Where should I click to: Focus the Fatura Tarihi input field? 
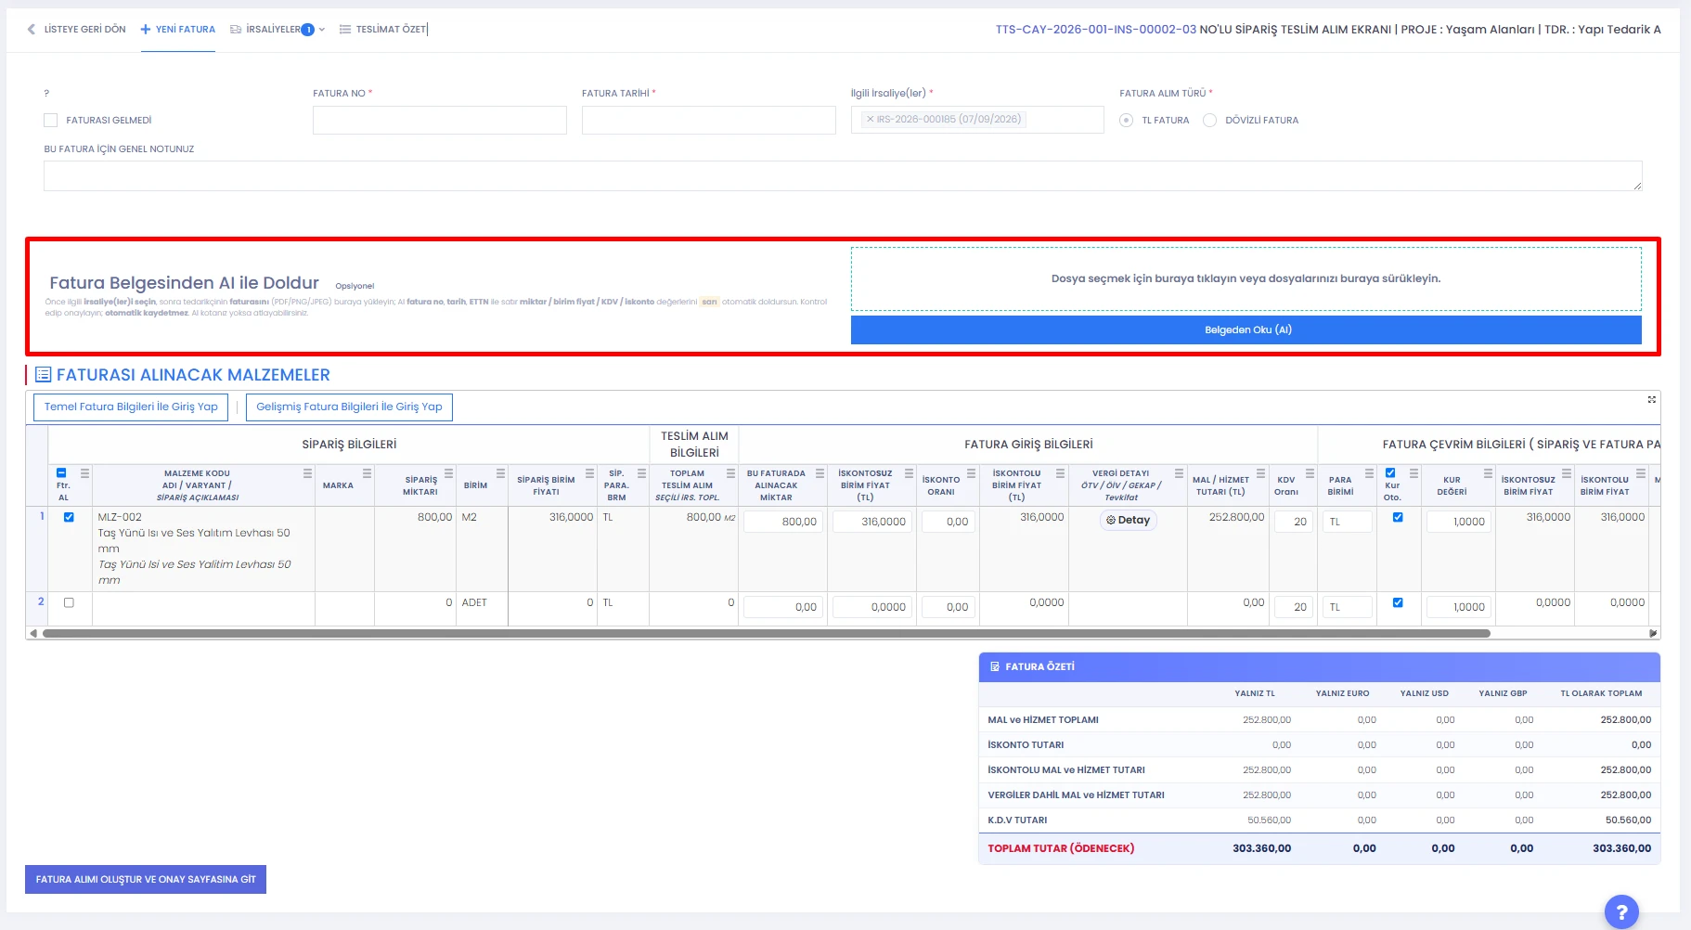point(709,121)
